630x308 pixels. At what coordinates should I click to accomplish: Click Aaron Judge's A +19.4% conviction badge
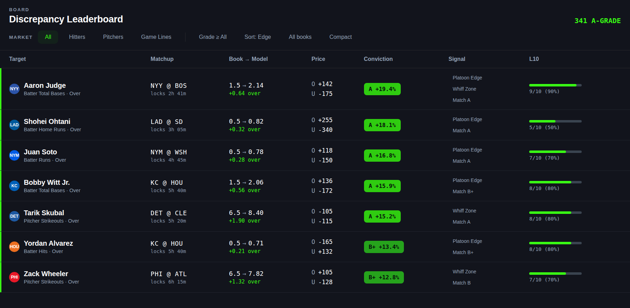click(382, 89)
